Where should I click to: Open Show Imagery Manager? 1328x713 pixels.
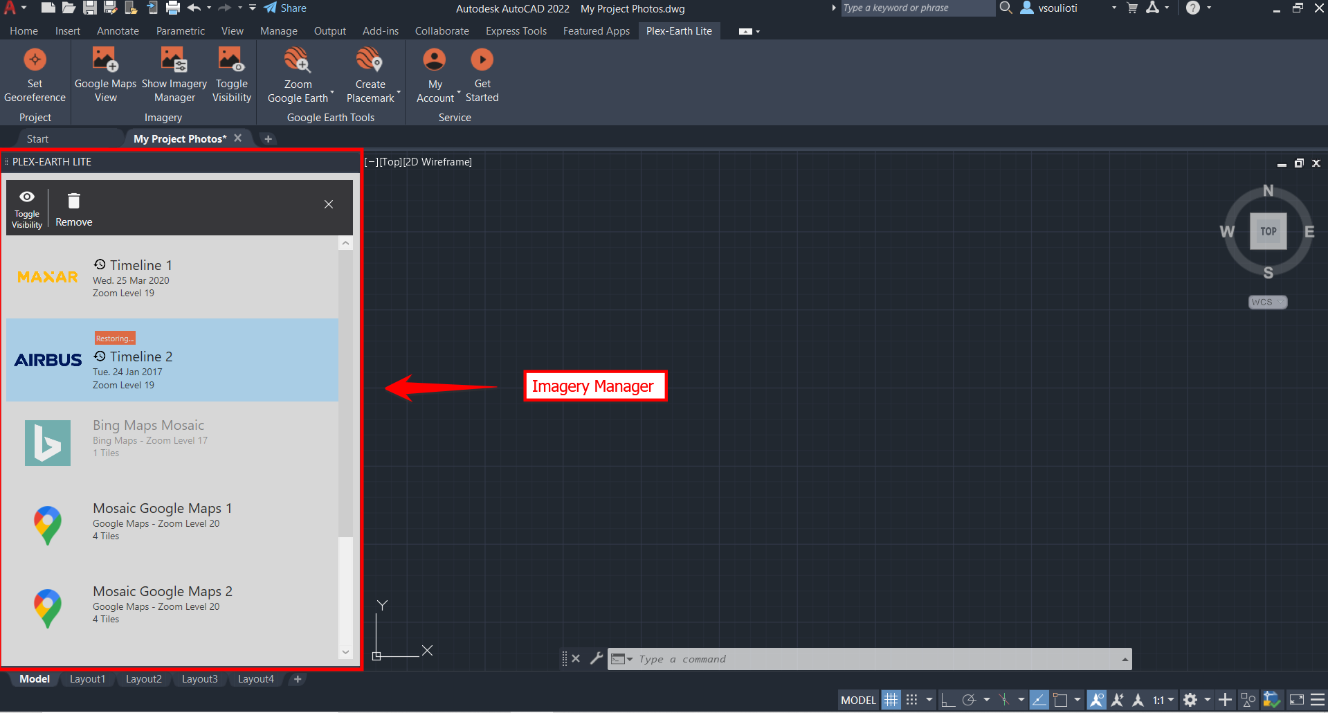point(174,75)
